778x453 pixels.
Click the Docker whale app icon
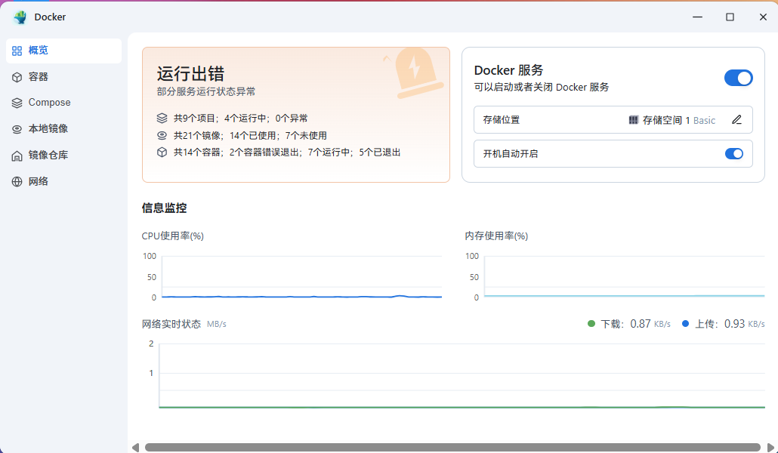pyautogui.click(x=20, y=17)
